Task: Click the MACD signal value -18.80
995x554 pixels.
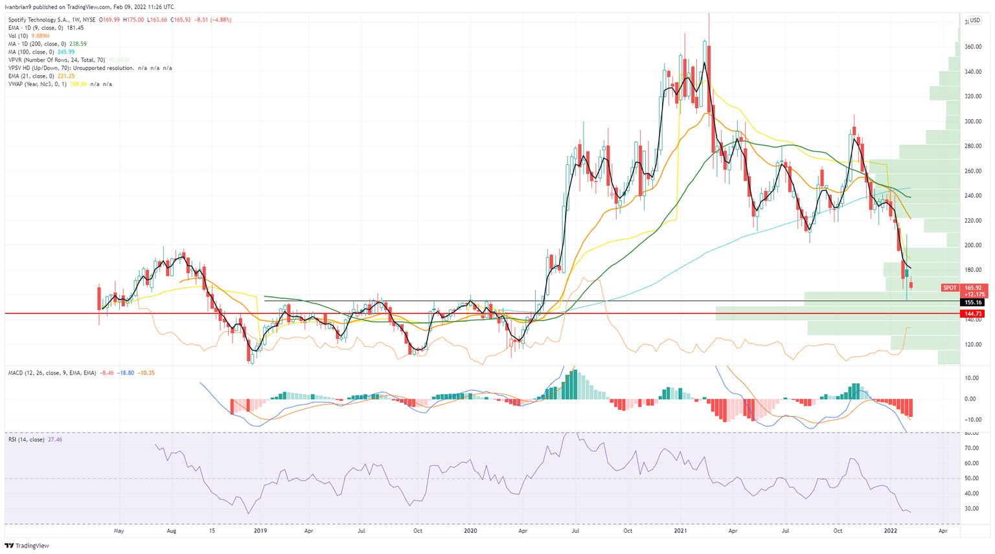Action: pyautogui.click(x=126, y=373)
